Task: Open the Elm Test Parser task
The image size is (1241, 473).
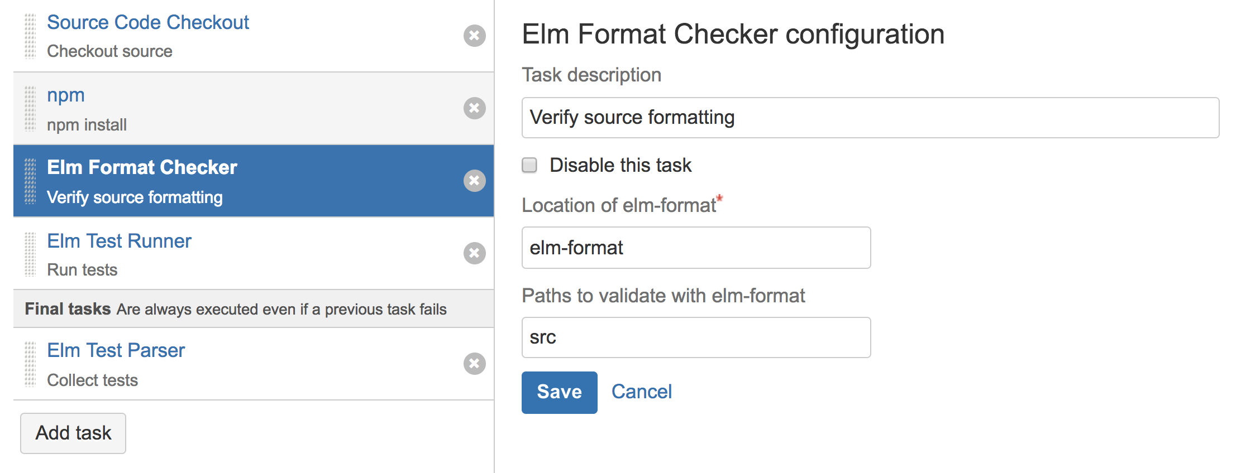Action: [116, 351]
